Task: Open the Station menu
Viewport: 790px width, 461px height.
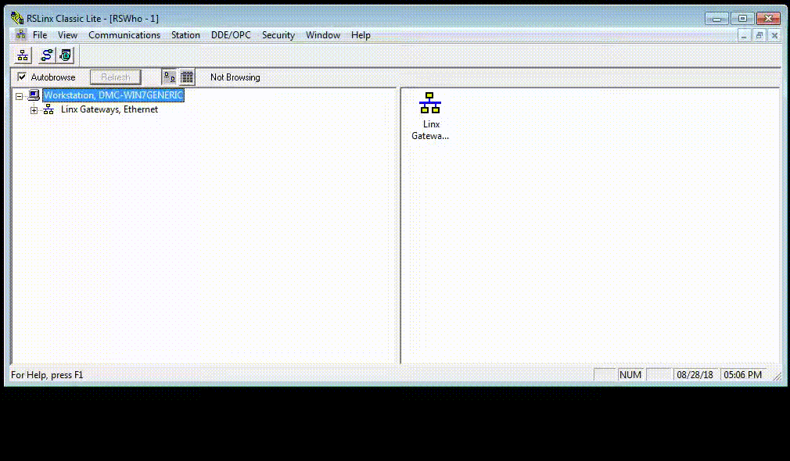Action: 185,34
